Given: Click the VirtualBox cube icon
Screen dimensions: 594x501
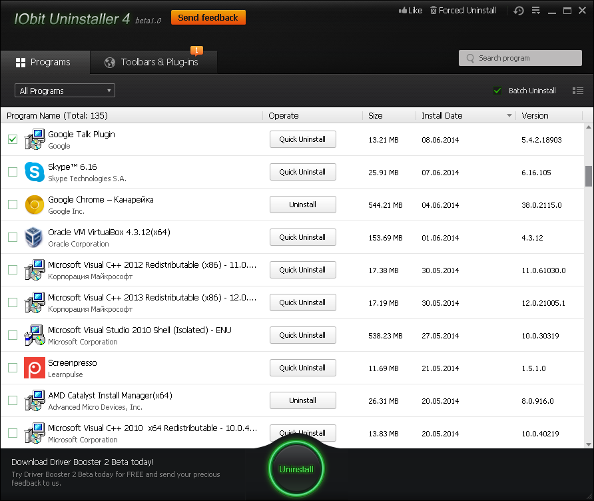Looking at the screenshot, I should (x=34, y=237).
